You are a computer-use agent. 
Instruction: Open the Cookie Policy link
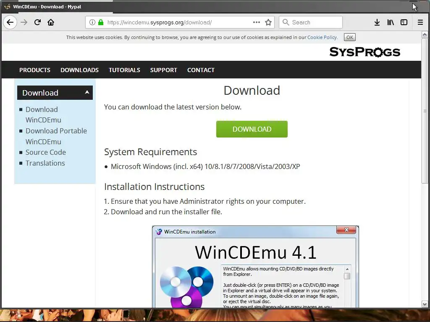pyautogui.click(x=322, y=37)
